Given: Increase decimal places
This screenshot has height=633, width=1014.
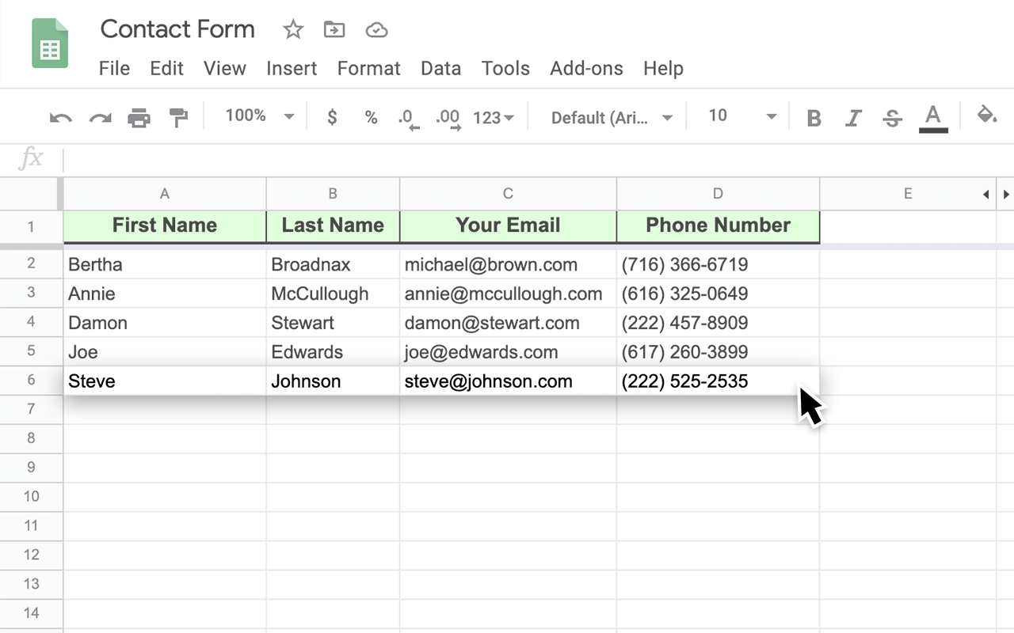Looking at the screenshot, I should coord(447,116).
